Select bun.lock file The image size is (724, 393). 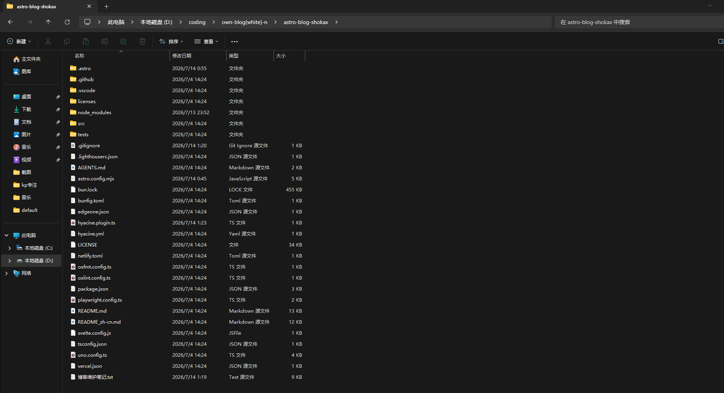[83, 190]
